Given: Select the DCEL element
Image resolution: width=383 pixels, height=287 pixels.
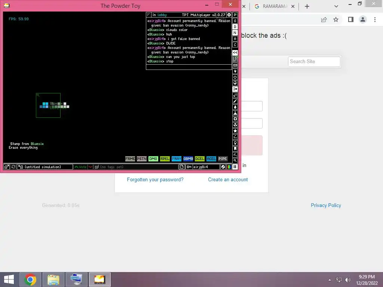Looking at the screenshot, I should (x=200, y=158).
